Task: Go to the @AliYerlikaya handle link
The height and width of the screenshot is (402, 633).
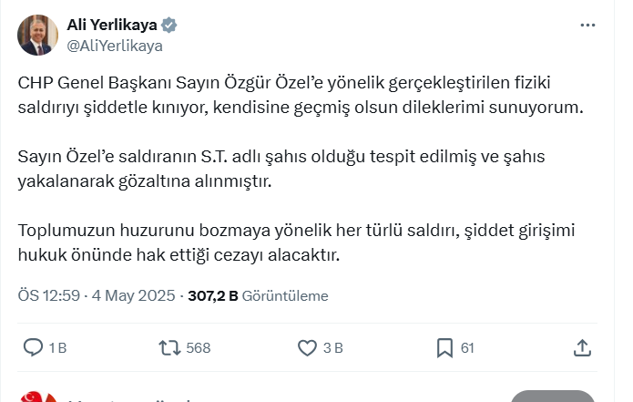Action: [x=115, y=45]
